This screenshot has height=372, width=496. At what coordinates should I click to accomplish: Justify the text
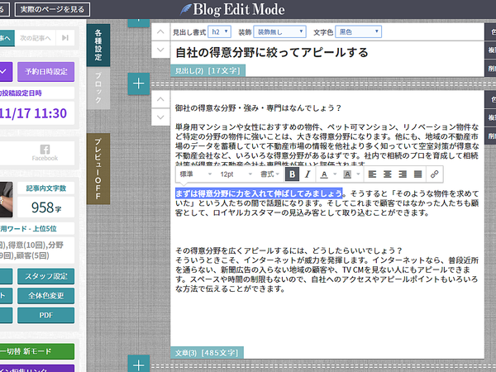tap(417, 174)
